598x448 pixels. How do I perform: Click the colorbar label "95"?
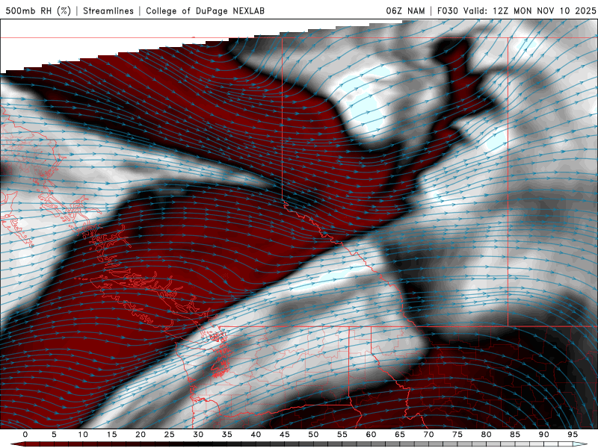point(573,435)
